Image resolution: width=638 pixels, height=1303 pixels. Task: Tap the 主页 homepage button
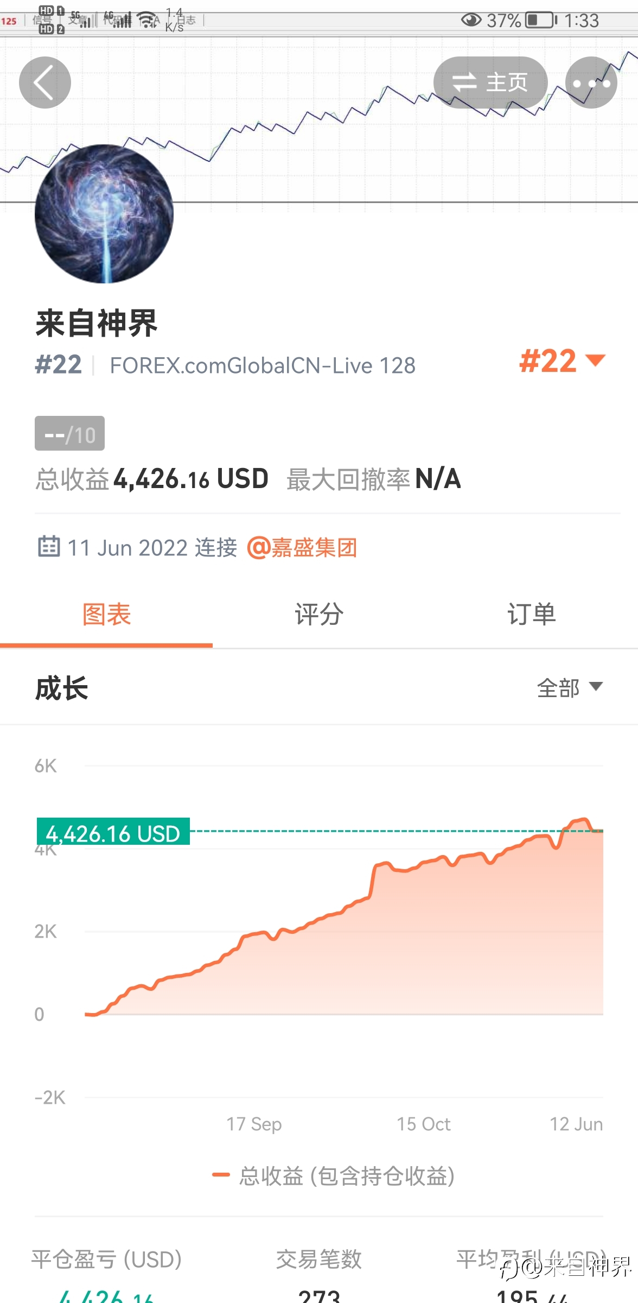pos(490,83)
